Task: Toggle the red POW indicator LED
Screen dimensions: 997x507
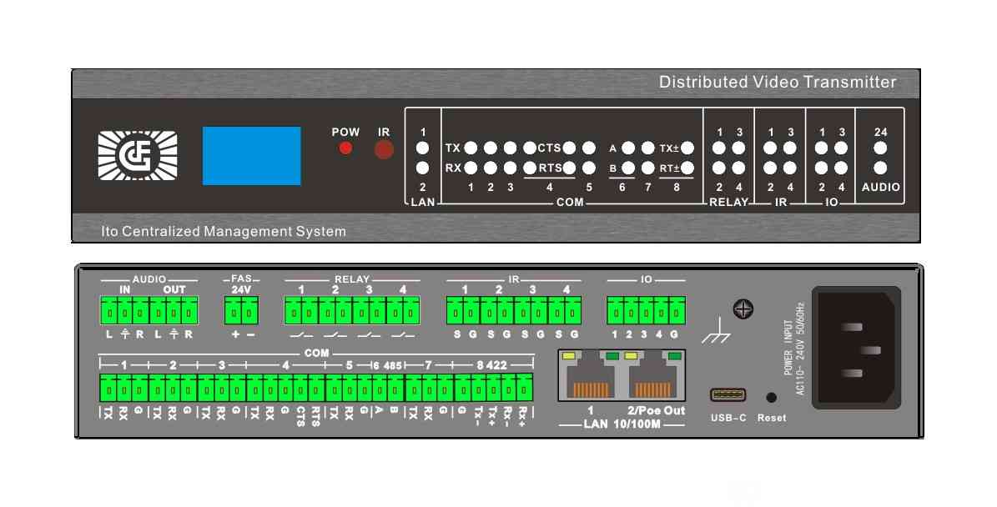Action: (x=345, y=150)
